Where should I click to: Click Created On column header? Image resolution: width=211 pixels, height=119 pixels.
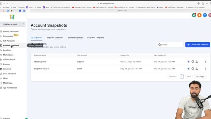(x=125, y=55)
